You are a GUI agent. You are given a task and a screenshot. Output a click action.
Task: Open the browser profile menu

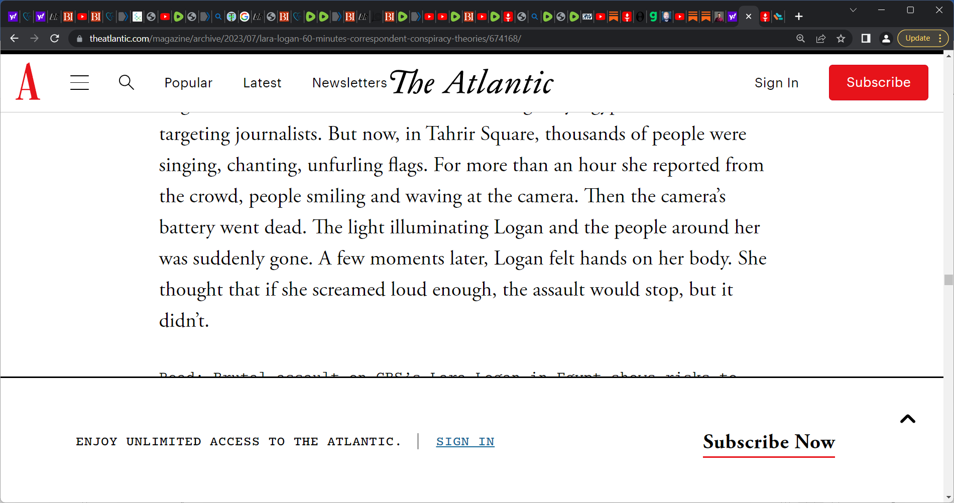(886, 39)
